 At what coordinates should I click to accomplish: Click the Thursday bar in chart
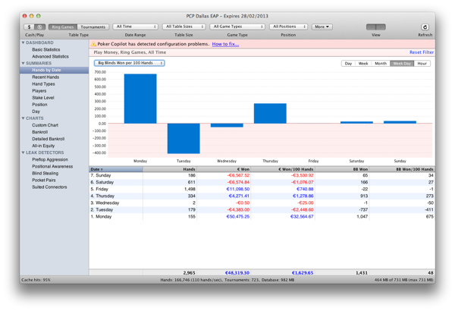pyautogui.click(x=270, y=114)
